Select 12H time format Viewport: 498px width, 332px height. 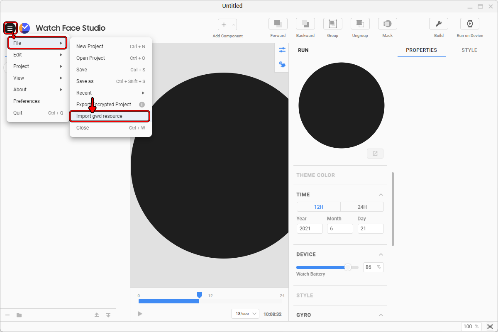coord(319,207)
